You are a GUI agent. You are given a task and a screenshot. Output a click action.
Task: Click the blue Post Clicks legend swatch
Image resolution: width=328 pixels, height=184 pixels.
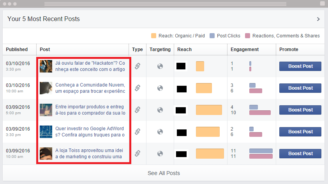212,35
